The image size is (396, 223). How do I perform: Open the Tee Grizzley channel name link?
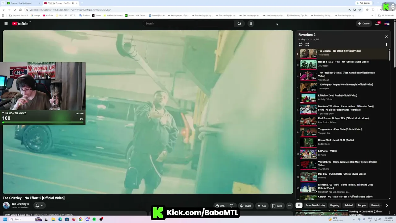click(19, 204)
